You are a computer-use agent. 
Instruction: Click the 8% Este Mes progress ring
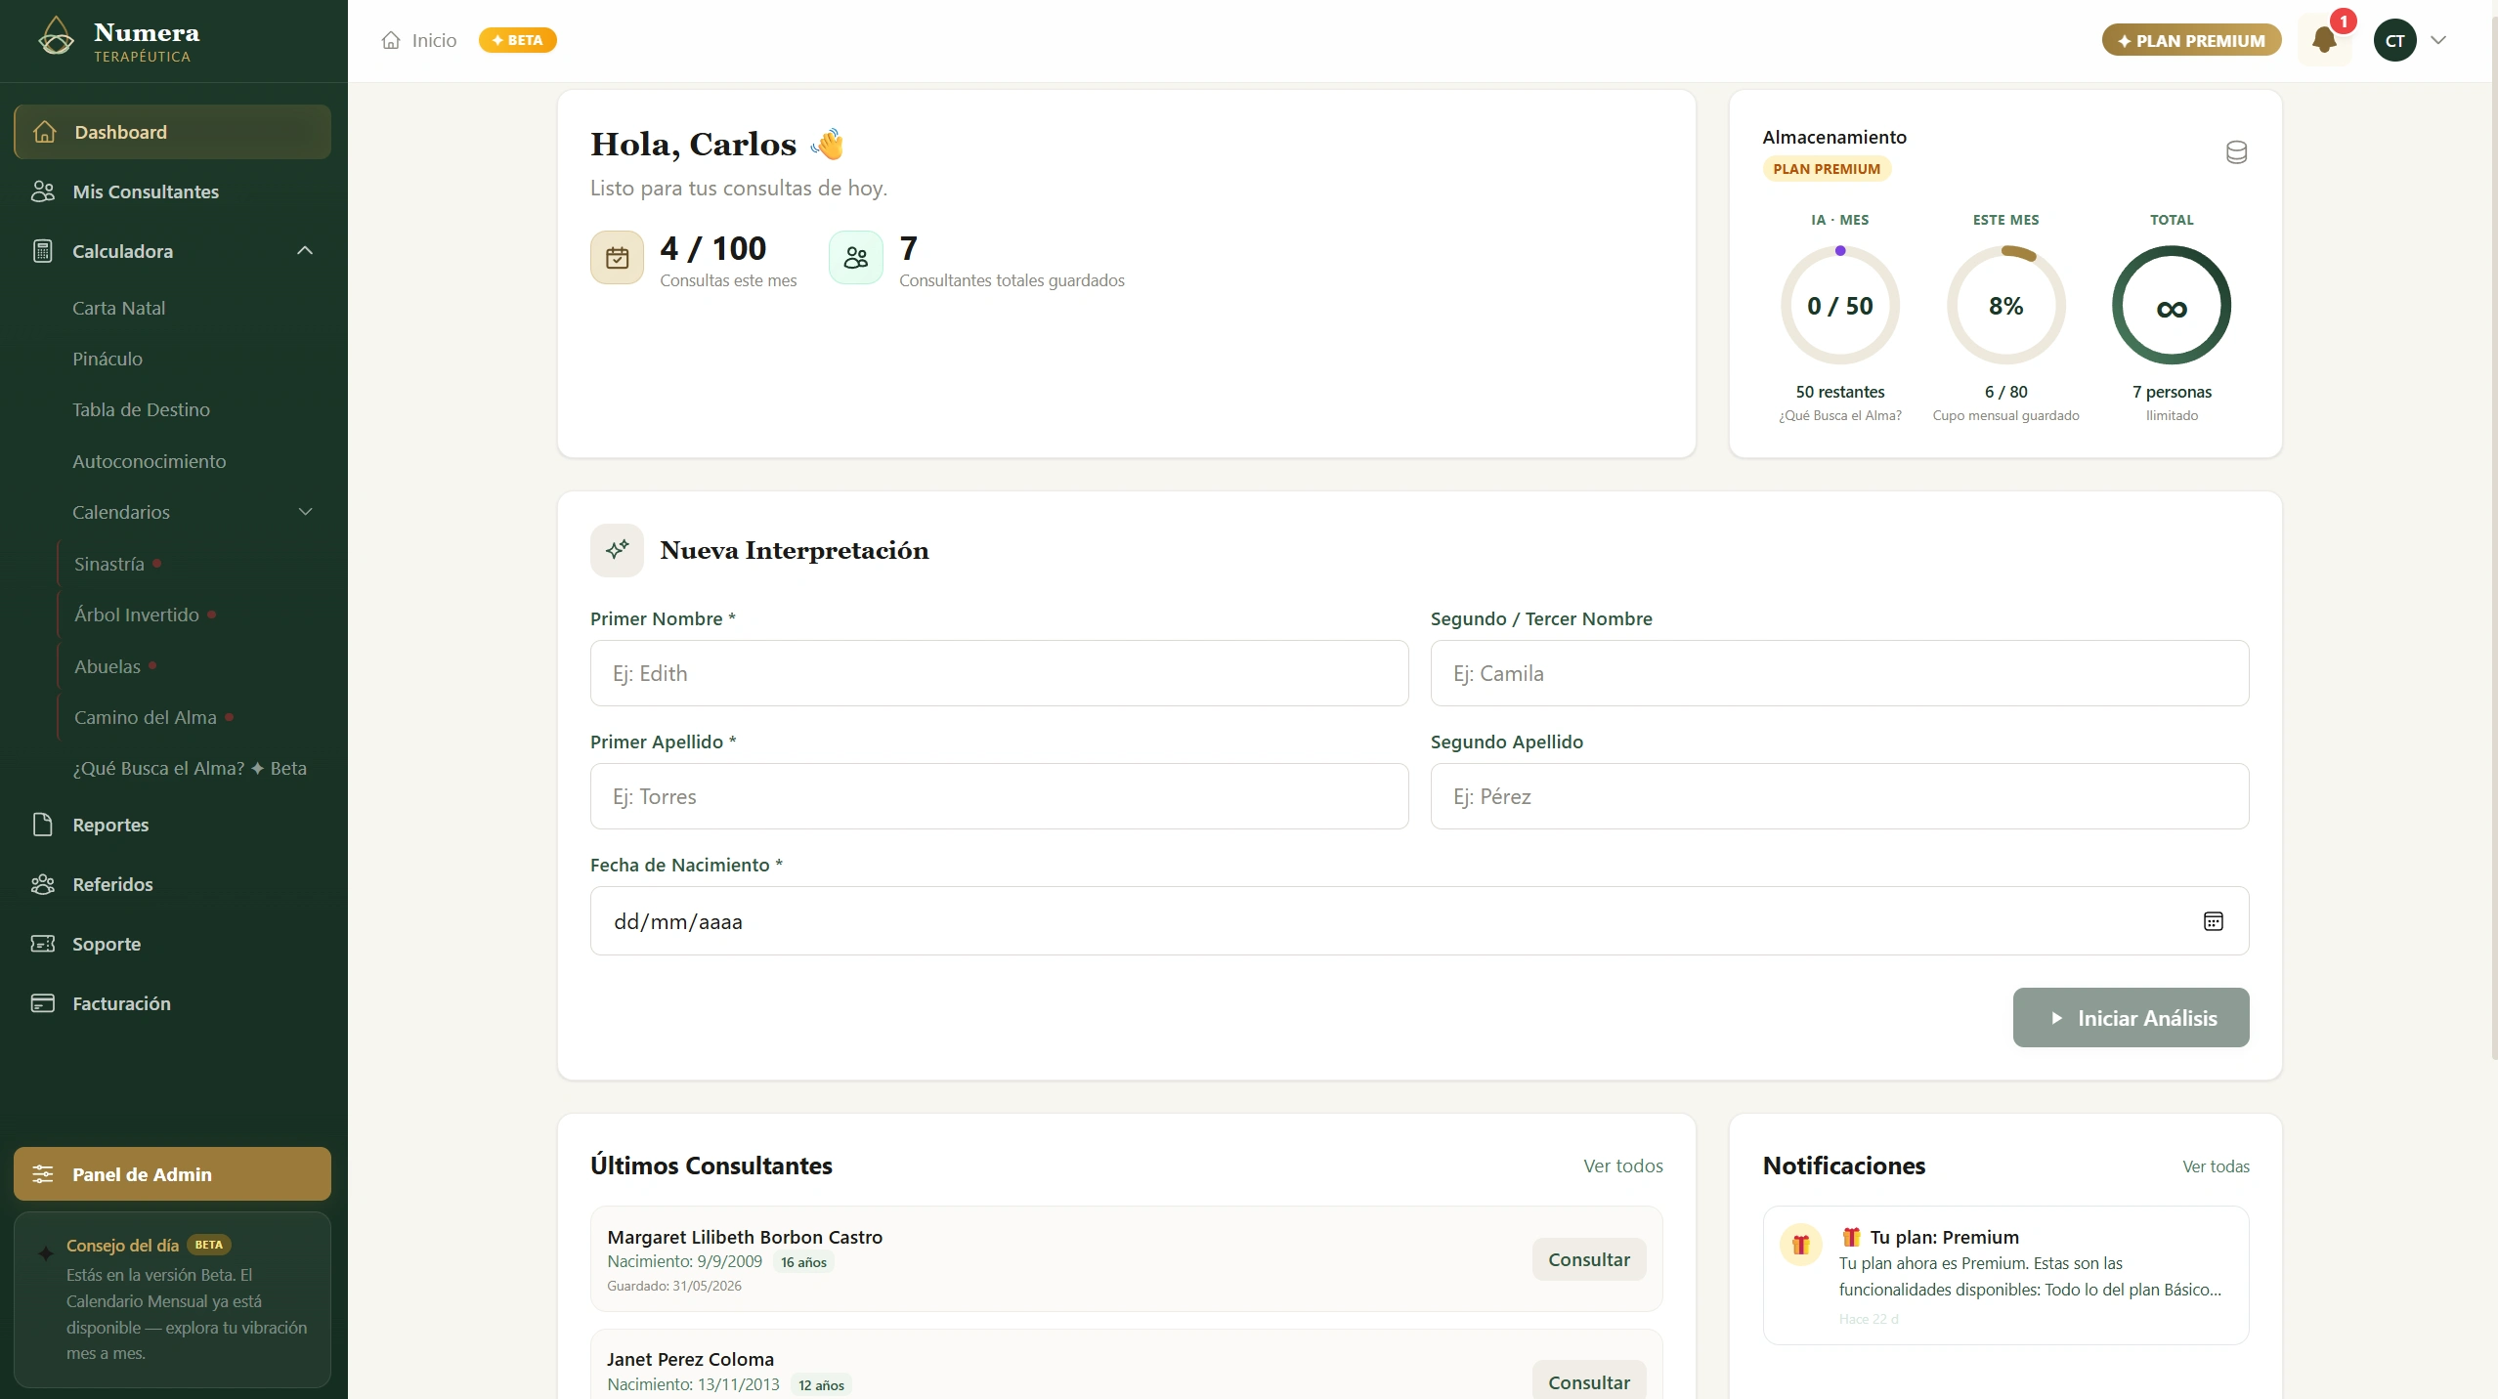click(2005, 306)
